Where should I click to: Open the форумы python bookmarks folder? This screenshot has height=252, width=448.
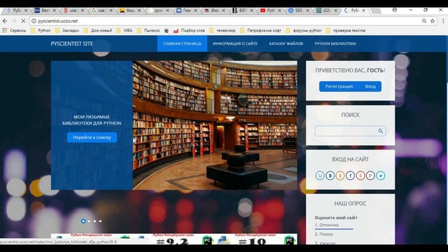(304, 30)
